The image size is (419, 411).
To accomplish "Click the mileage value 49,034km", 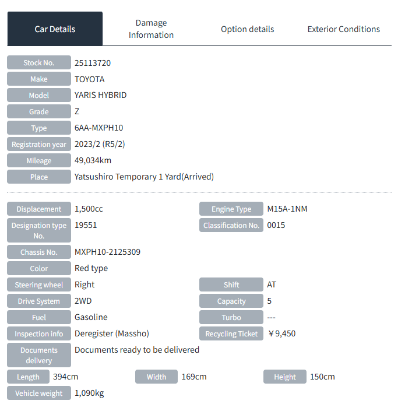I will tap(93, 160).
